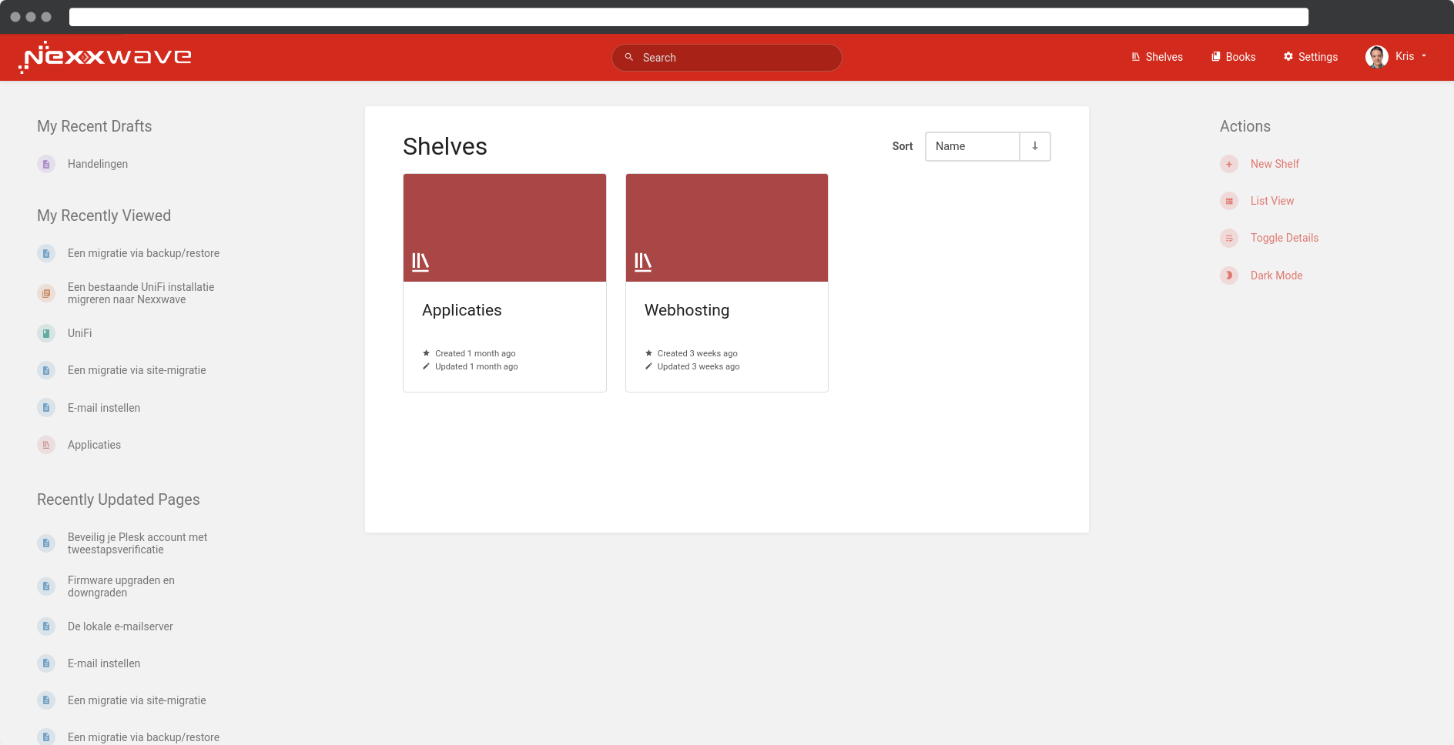
Task: Click the shelf icon on Webhosting cover
Action: (643, 262)
